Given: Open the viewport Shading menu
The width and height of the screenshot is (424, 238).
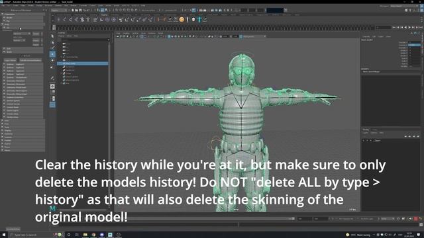Looking at the screenshot, I should pyautogui.click(x=127, y=33).
